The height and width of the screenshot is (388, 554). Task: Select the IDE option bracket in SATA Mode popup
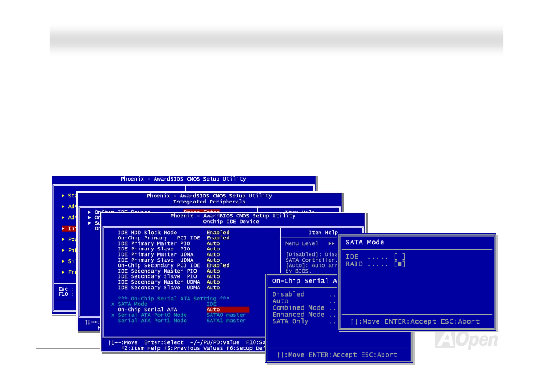400,257
